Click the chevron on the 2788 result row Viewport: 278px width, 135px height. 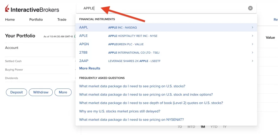click(252, 52)
